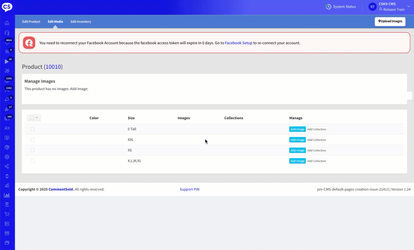Select the XS row checkbox
This screenshot has height=250, width=414.
click(32, 150)
